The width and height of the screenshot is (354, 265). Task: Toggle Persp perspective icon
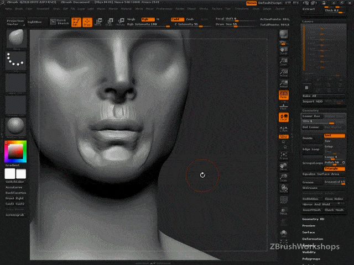pyautogui.click(x=284, y=95)
